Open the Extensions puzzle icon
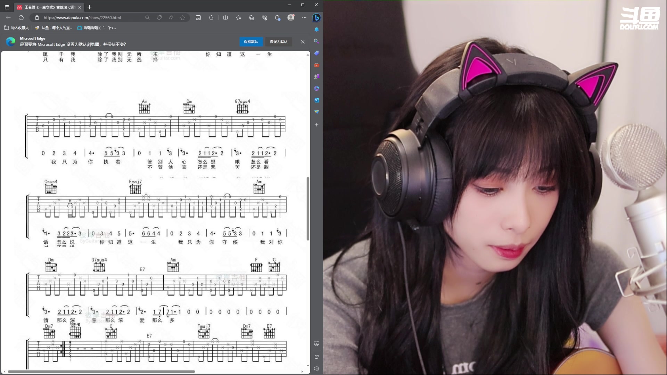Viewport: 667px width, 375px height. pyautogui.click(x=211, y=18)
